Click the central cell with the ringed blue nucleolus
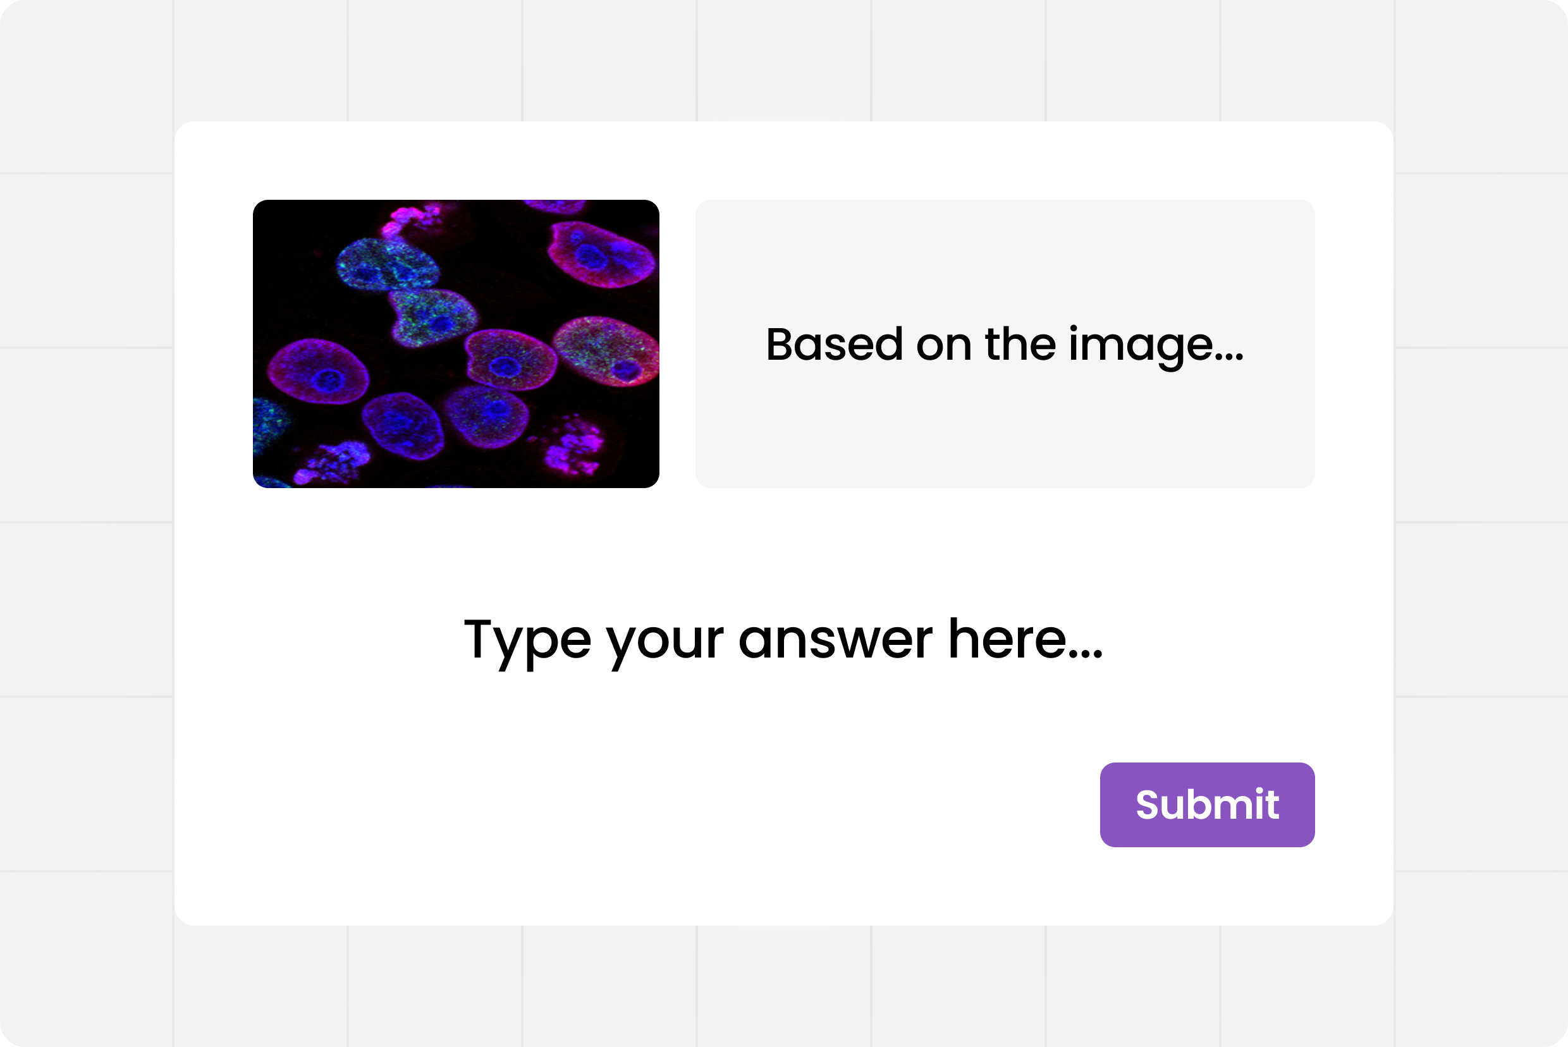Image resolution: width=1568 pixels, height=1047 pixels. click(x=510, y=360)
